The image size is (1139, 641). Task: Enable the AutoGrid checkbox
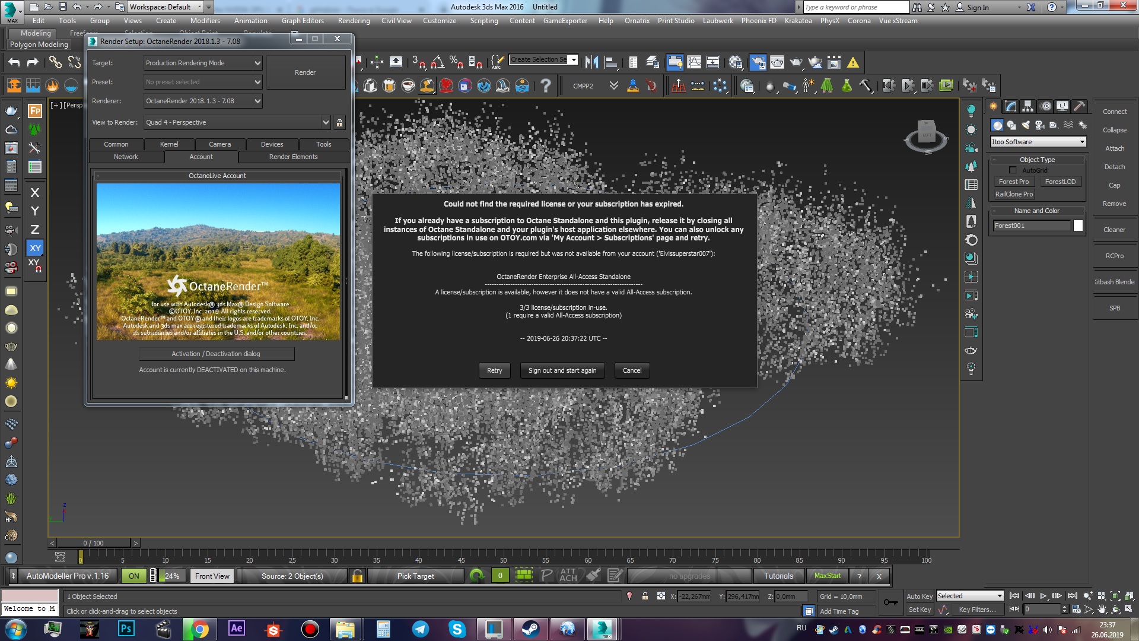1013,170
